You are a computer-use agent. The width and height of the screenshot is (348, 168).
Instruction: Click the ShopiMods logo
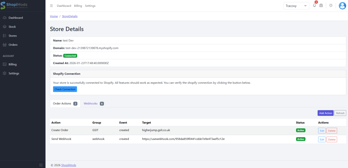pyautogui.click(x=19, y=5)
